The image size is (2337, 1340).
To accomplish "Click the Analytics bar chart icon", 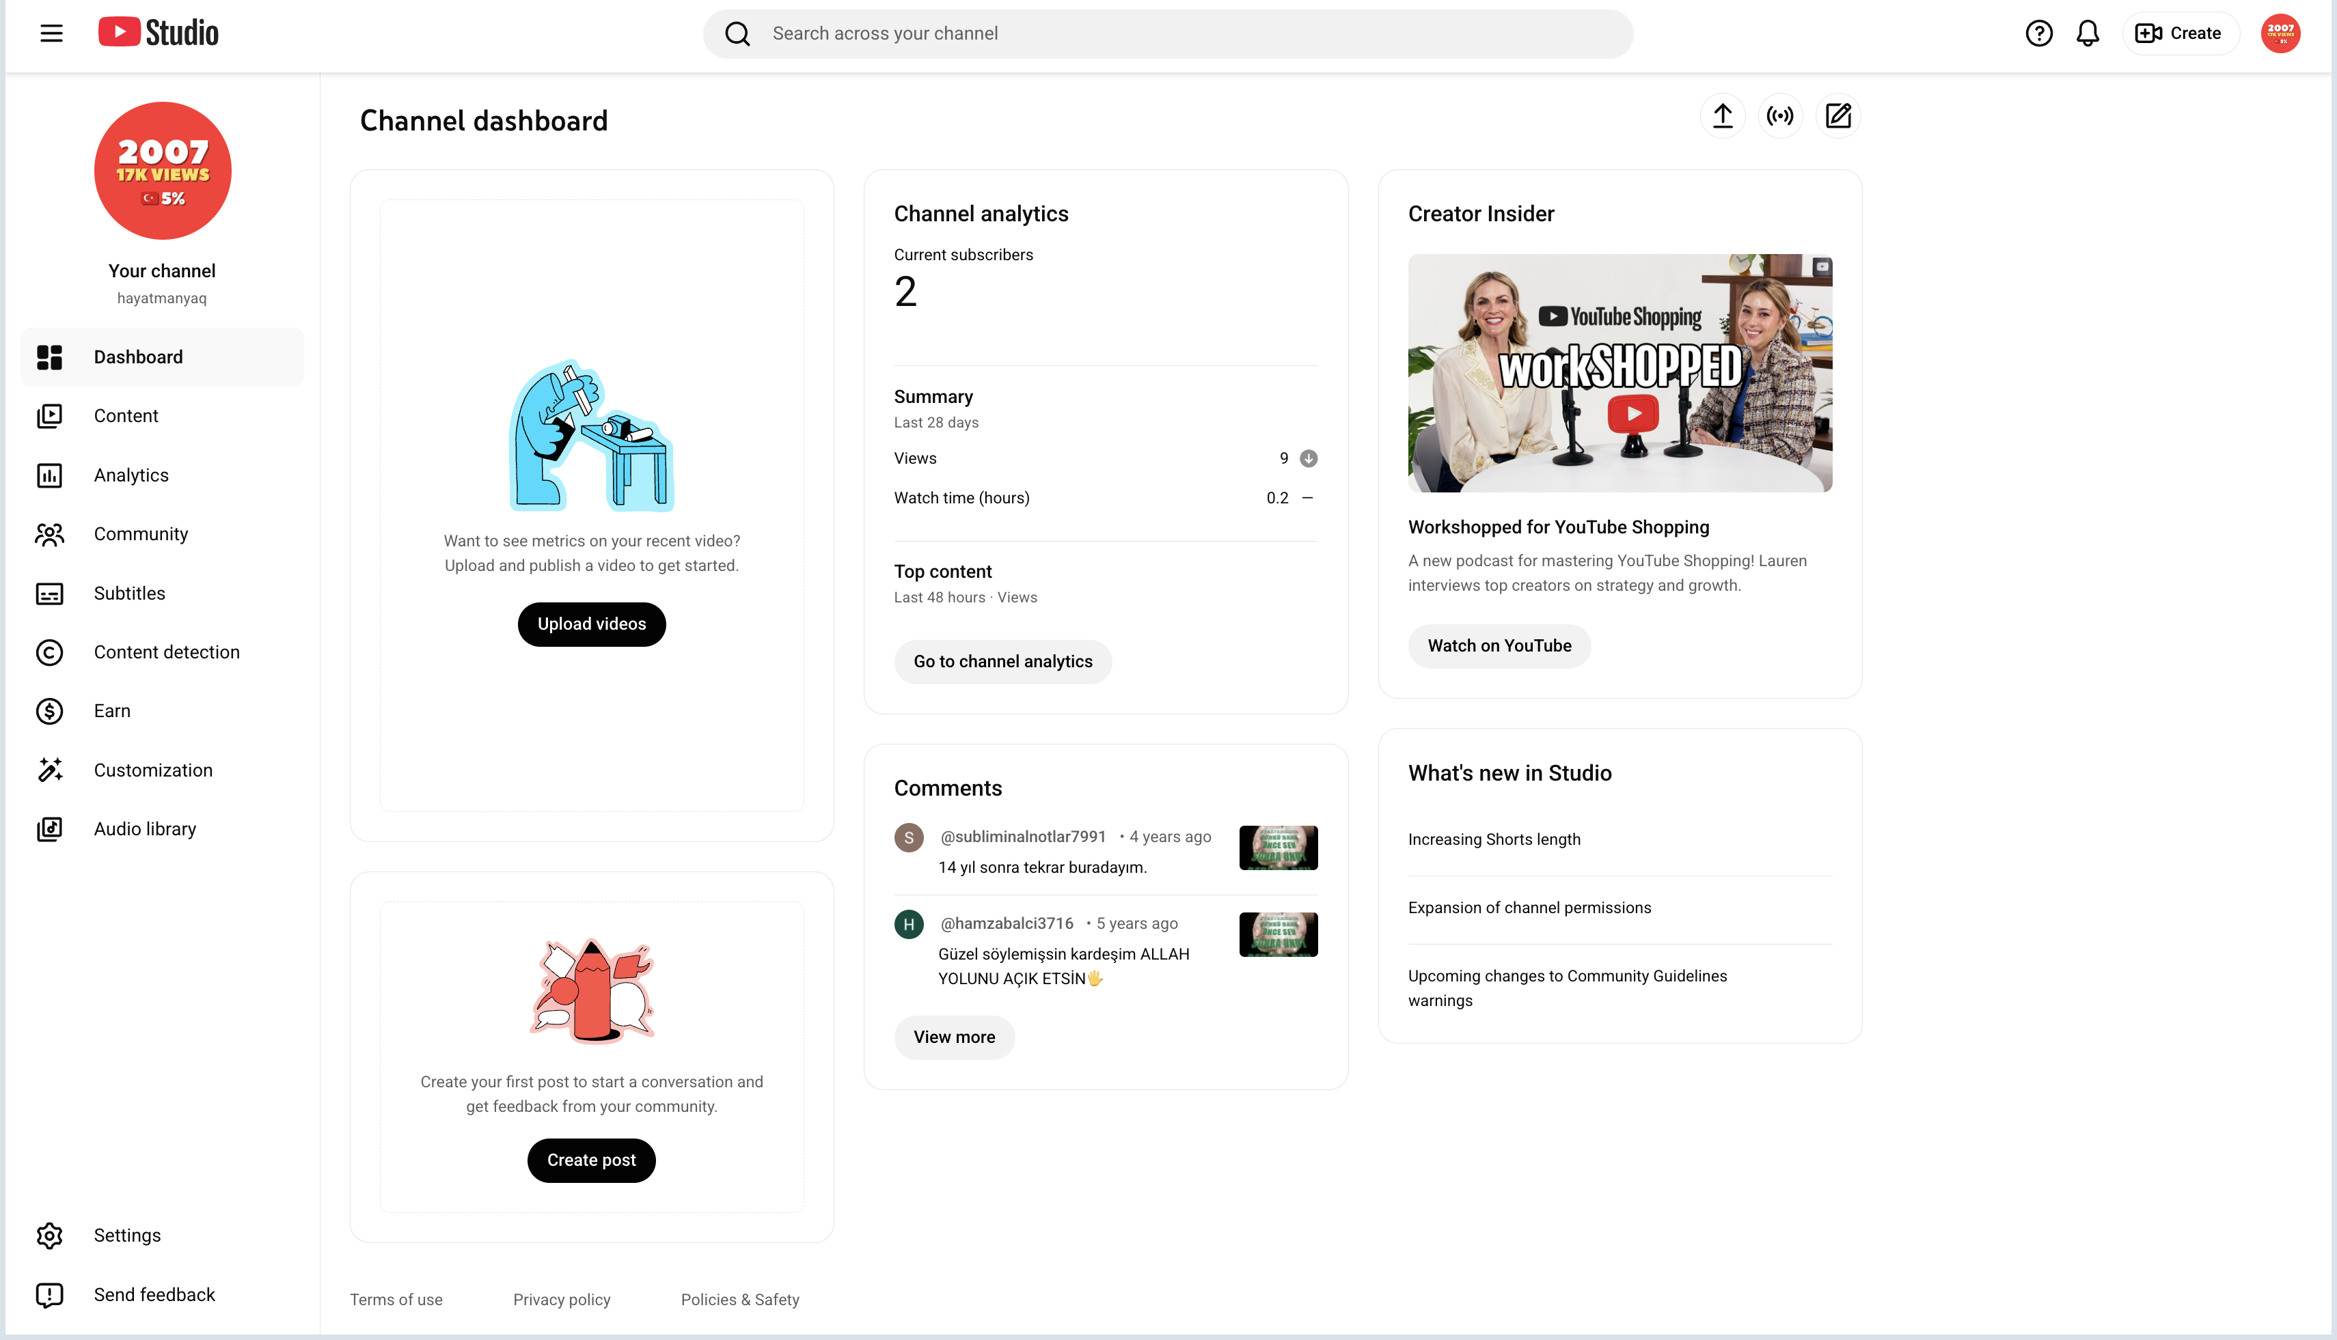I will pyautogui.click(x=50, y=475).
